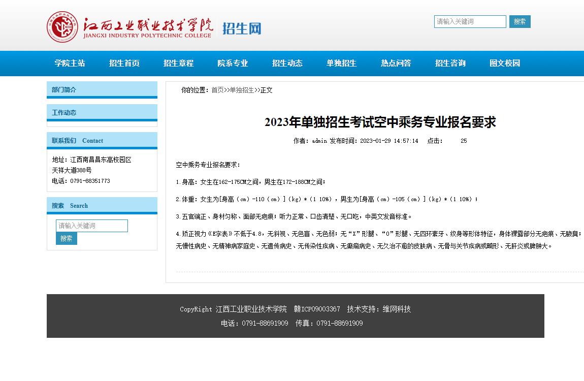Go to 招生首页 navigation item
The width and height of the screenshot is (584, 381).
(124, 63)
